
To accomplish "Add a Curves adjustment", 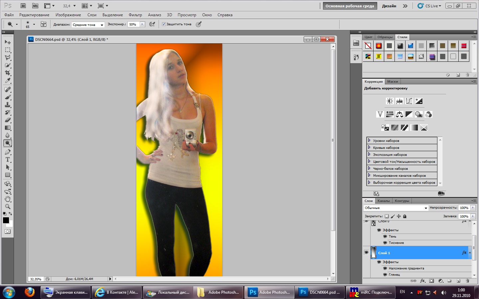I will click(x=409, y=101).
